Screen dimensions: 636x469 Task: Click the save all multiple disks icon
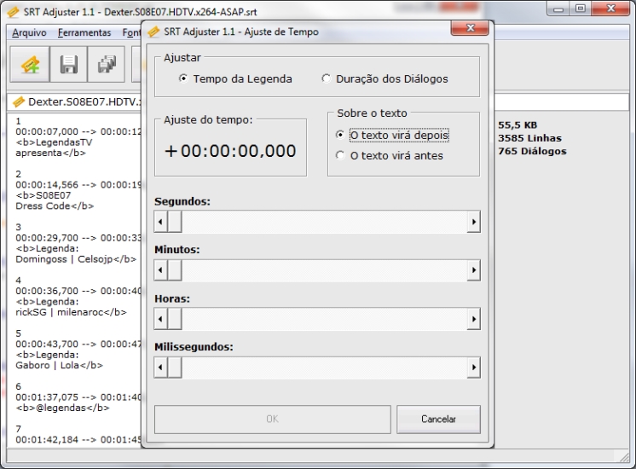(x=107, y=65)
